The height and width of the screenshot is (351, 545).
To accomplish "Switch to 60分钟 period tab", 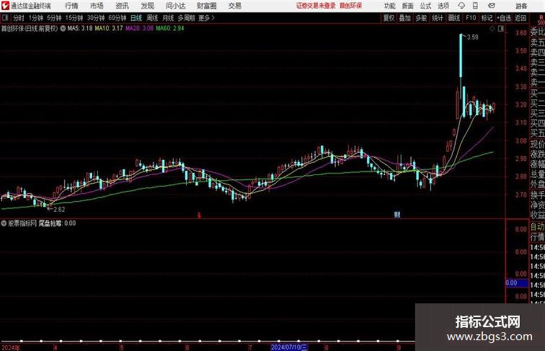I will (118, 18).
